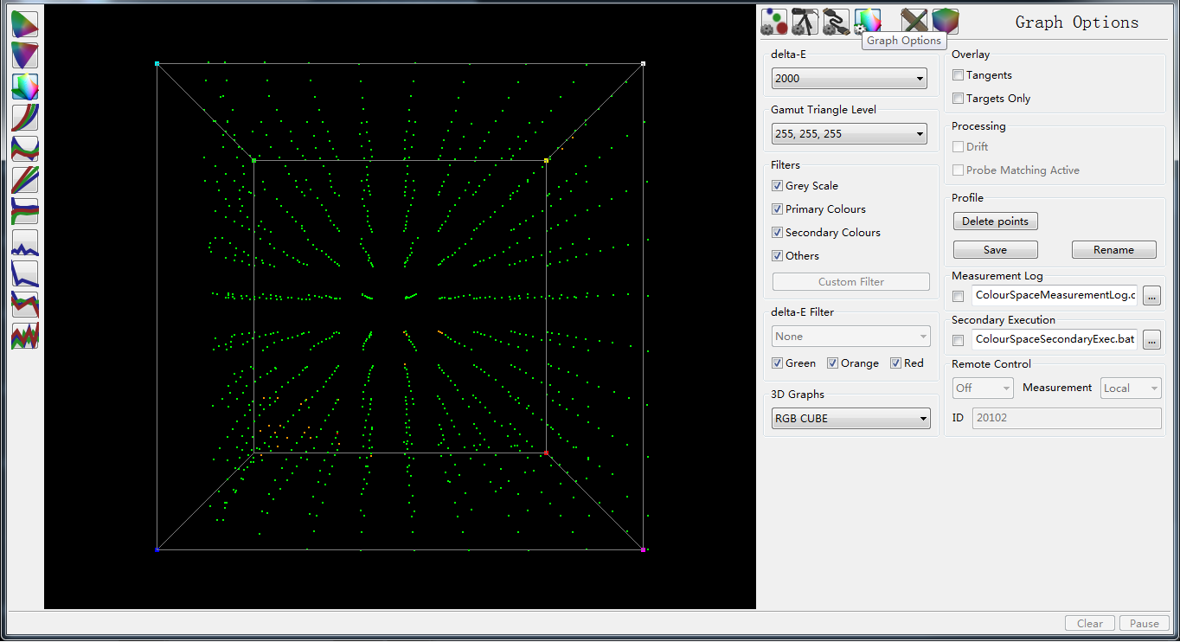Open hardware cable options icon
This screenshot has width=1180, height=642.
pos(836,22)
